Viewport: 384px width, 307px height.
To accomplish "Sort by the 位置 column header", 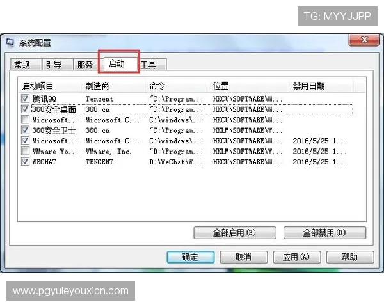I will click(x=249, y=86).
